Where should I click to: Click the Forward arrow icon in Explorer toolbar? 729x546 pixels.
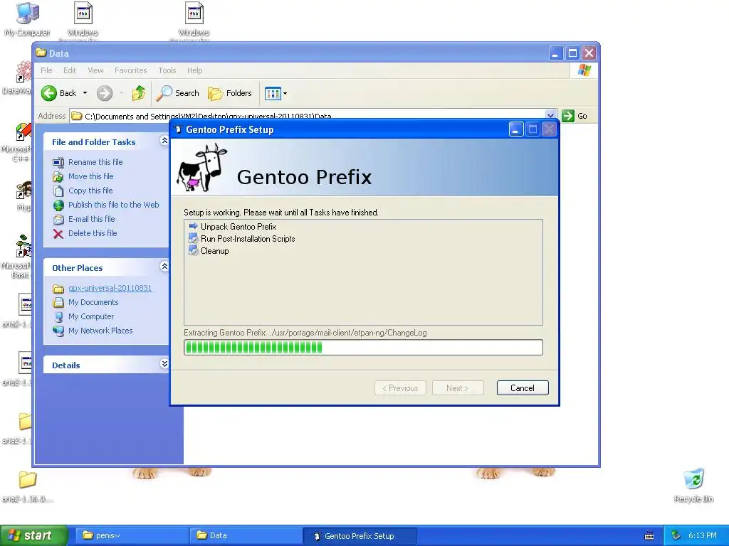pos(105,93)
